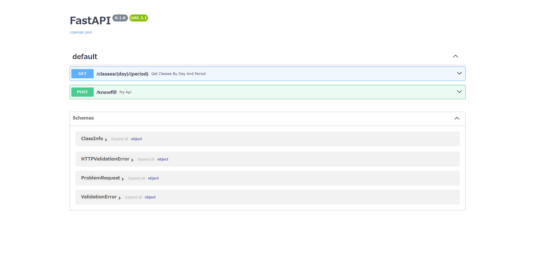Expand the ProblemRequest schema arrow
Viewport: 535px width, 253px height.
123,179
